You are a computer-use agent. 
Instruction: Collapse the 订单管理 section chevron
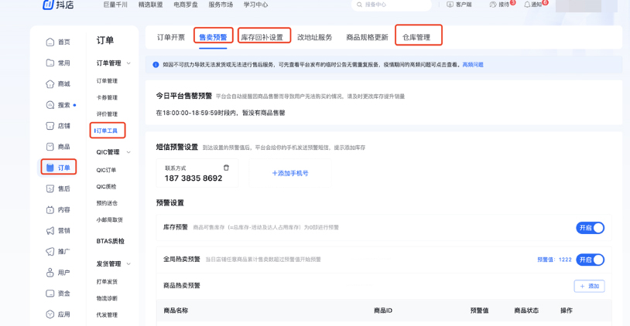128,63
